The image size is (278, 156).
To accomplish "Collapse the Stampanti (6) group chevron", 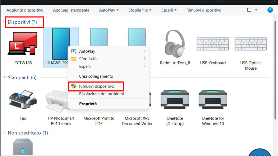I will click(x=4, y=77).
